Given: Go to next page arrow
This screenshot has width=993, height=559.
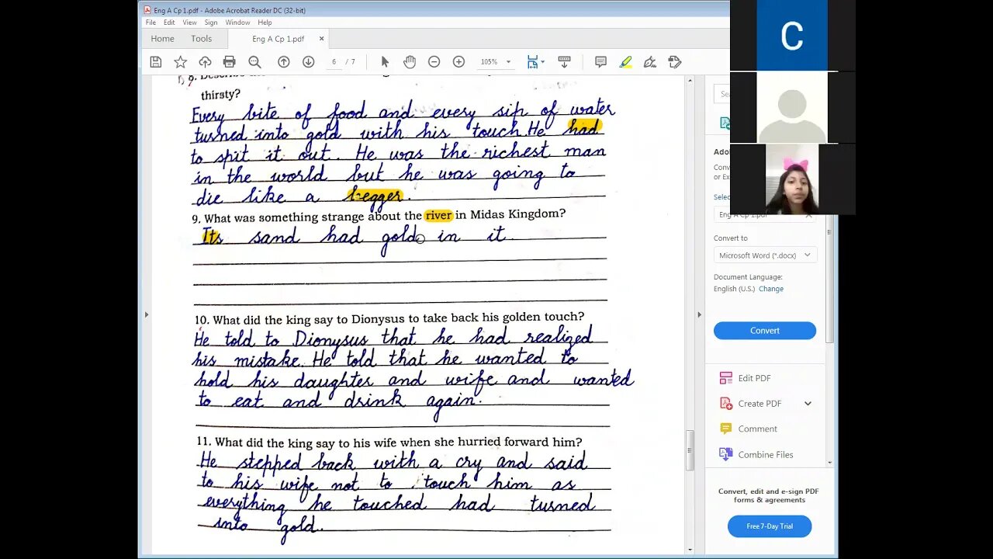Looking at the screenshot, I should click(308, 62).
